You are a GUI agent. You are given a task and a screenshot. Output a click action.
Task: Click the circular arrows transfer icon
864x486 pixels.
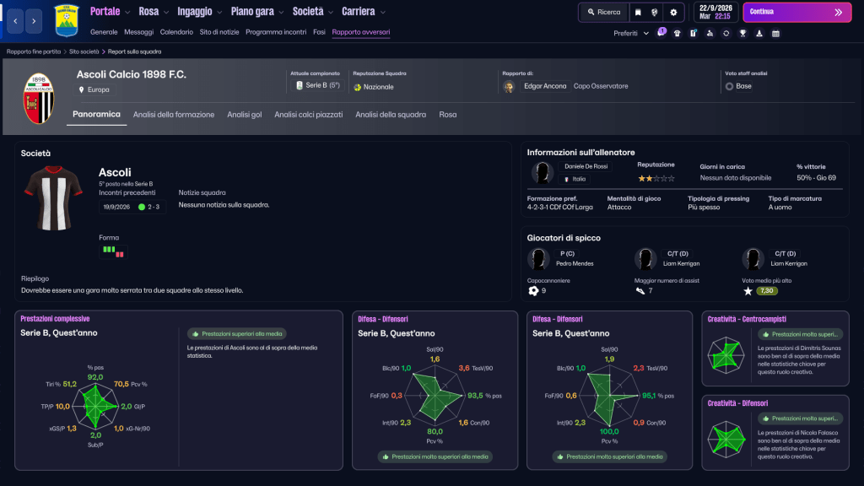[x=726, y=34]
